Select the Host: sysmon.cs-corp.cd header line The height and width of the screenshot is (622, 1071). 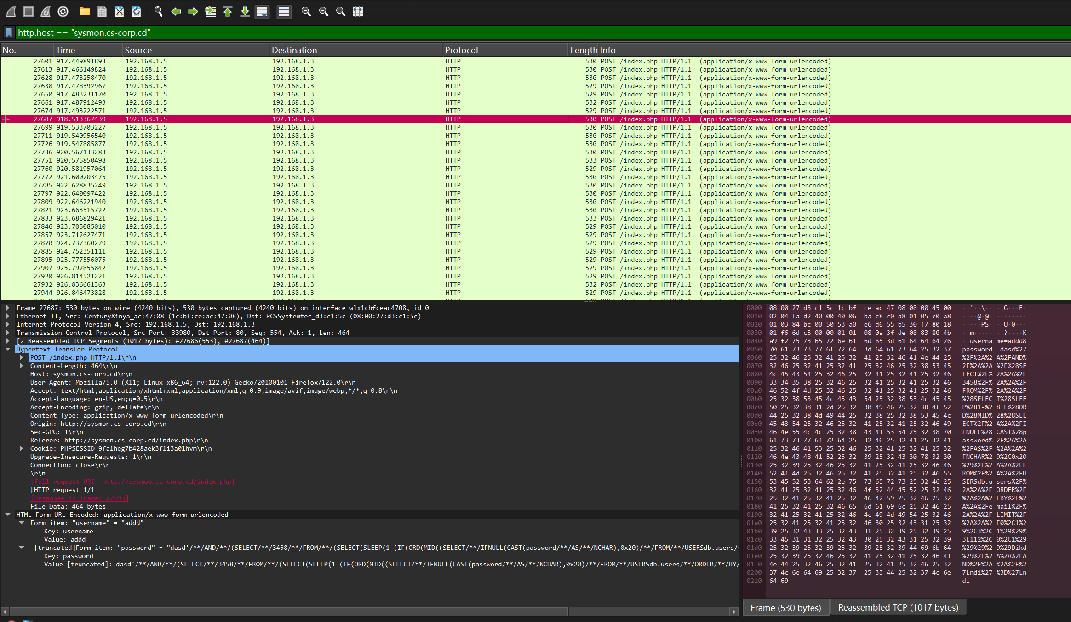click(81, 374)
